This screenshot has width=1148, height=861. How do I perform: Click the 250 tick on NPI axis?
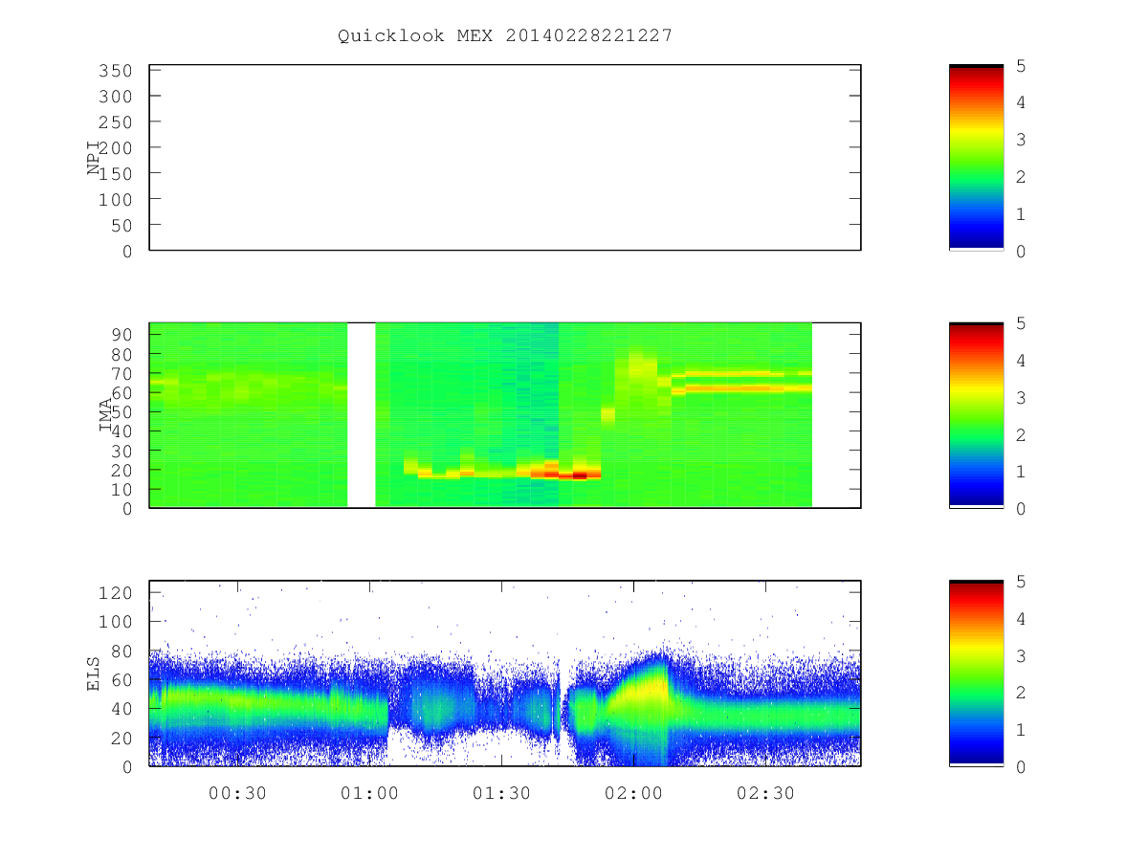[x=115, y=122]
